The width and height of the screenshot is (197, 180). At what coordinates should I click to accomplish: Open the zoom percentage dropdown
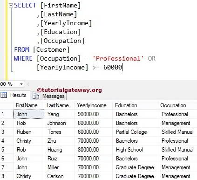(21, 84)
